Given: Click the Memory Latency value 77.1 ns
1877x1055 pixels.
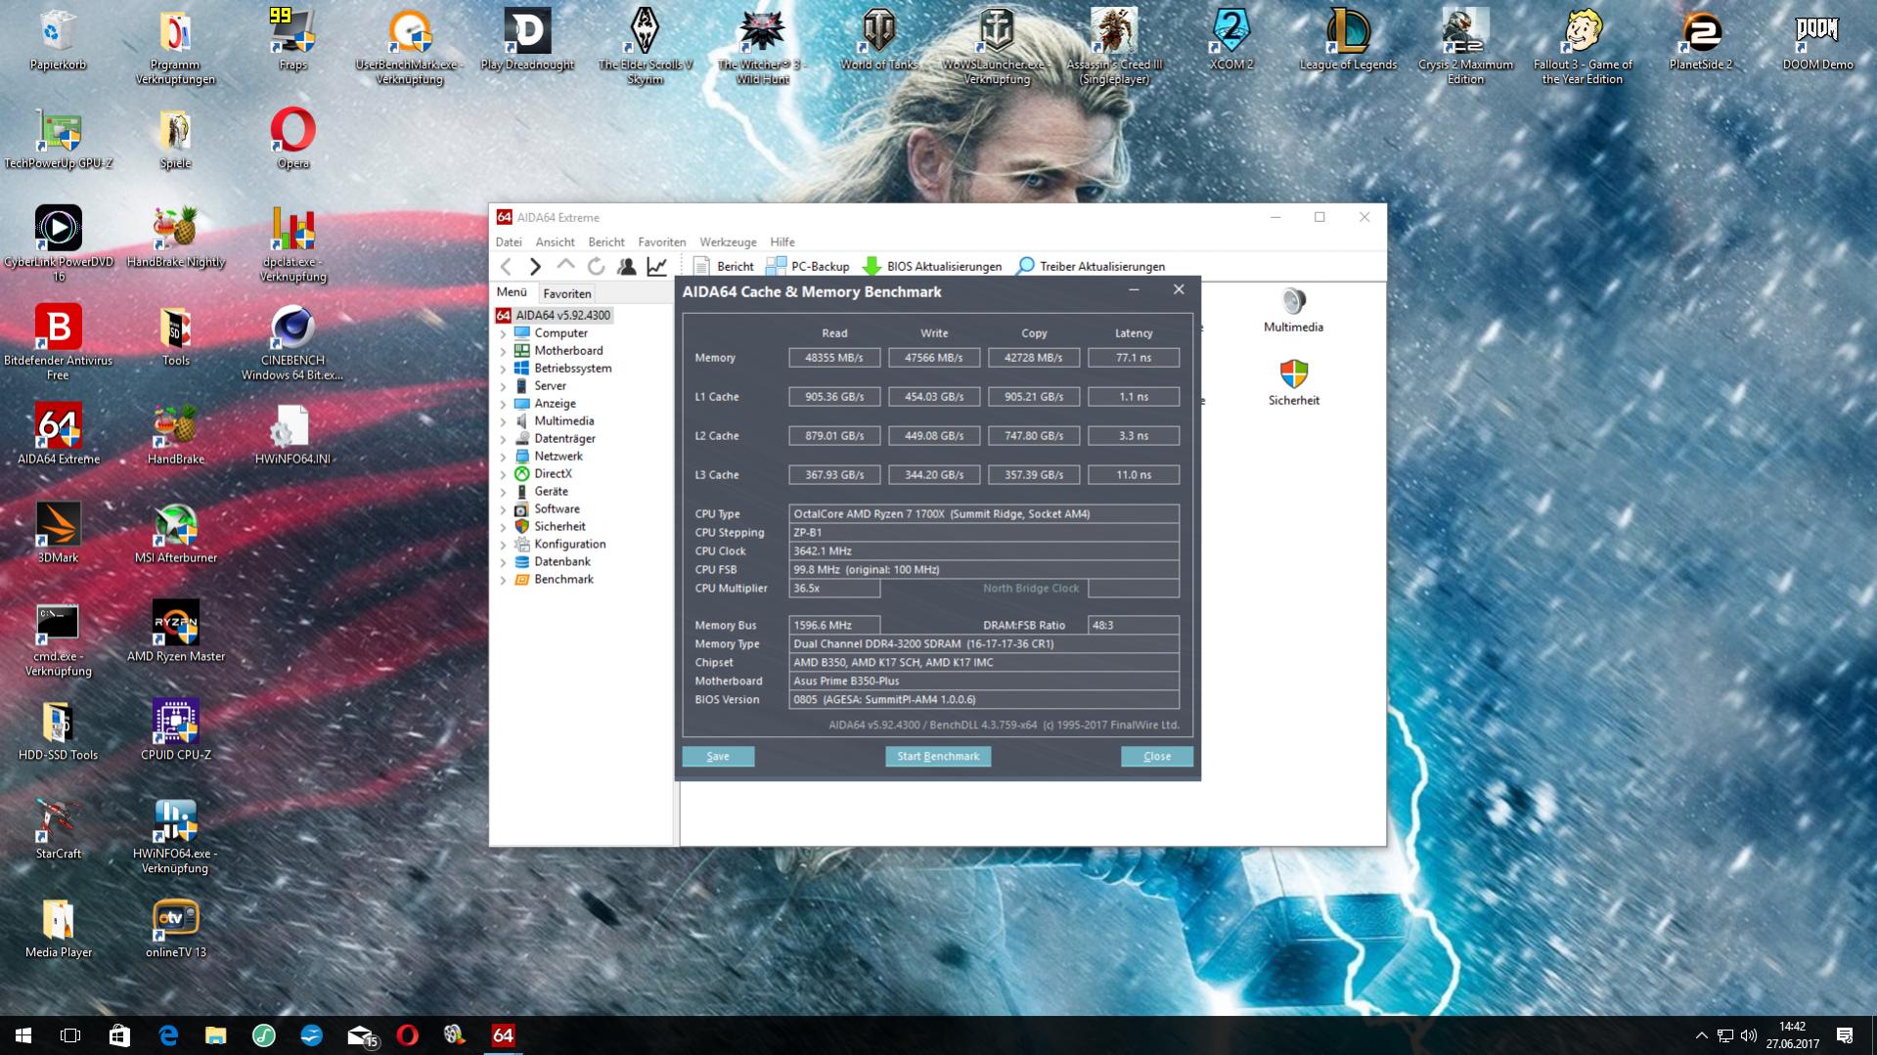Looking at the screenshot, I should point(1134,358).
